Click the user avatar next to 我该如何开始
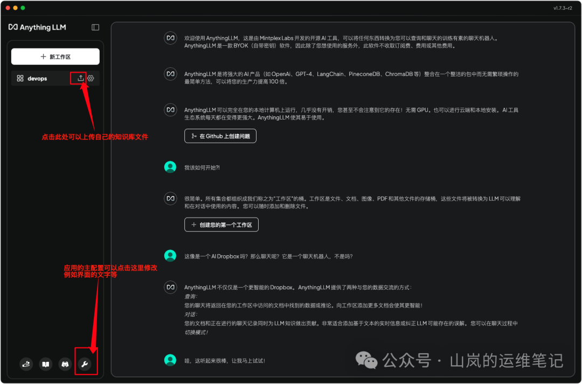582x384 pixels. [x=170, y=167]
